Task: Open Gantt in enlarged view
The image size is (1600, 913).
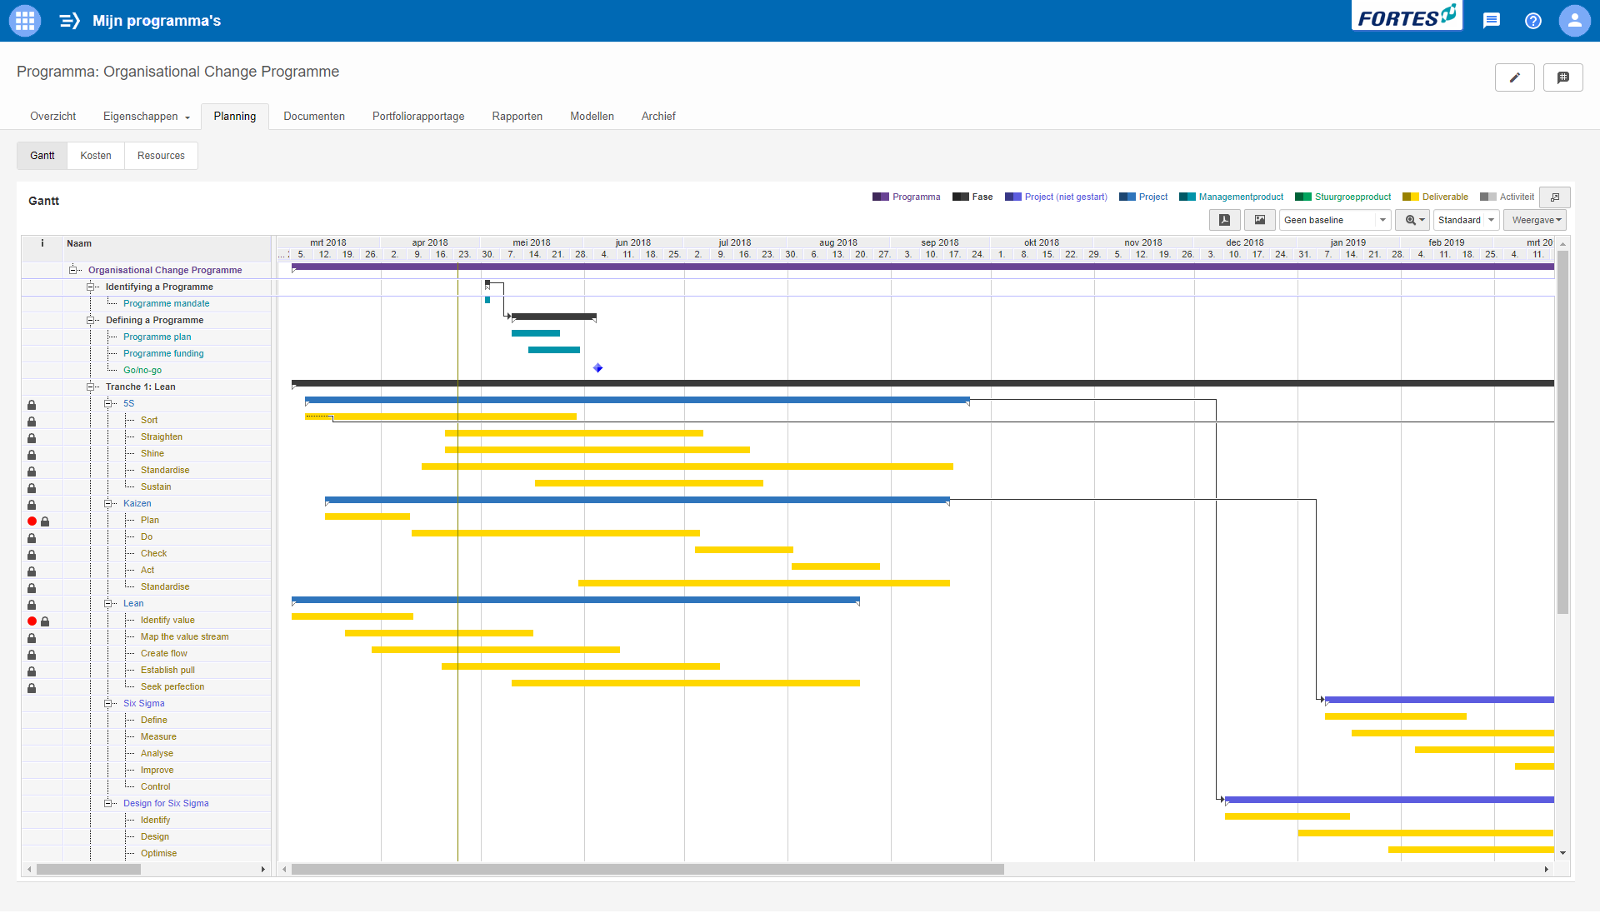Action: 1554,197
